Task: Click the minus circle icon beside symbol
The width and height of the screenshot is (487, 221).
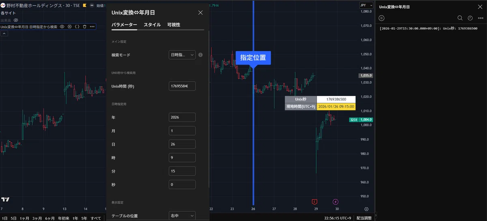Action: (91, 6)
